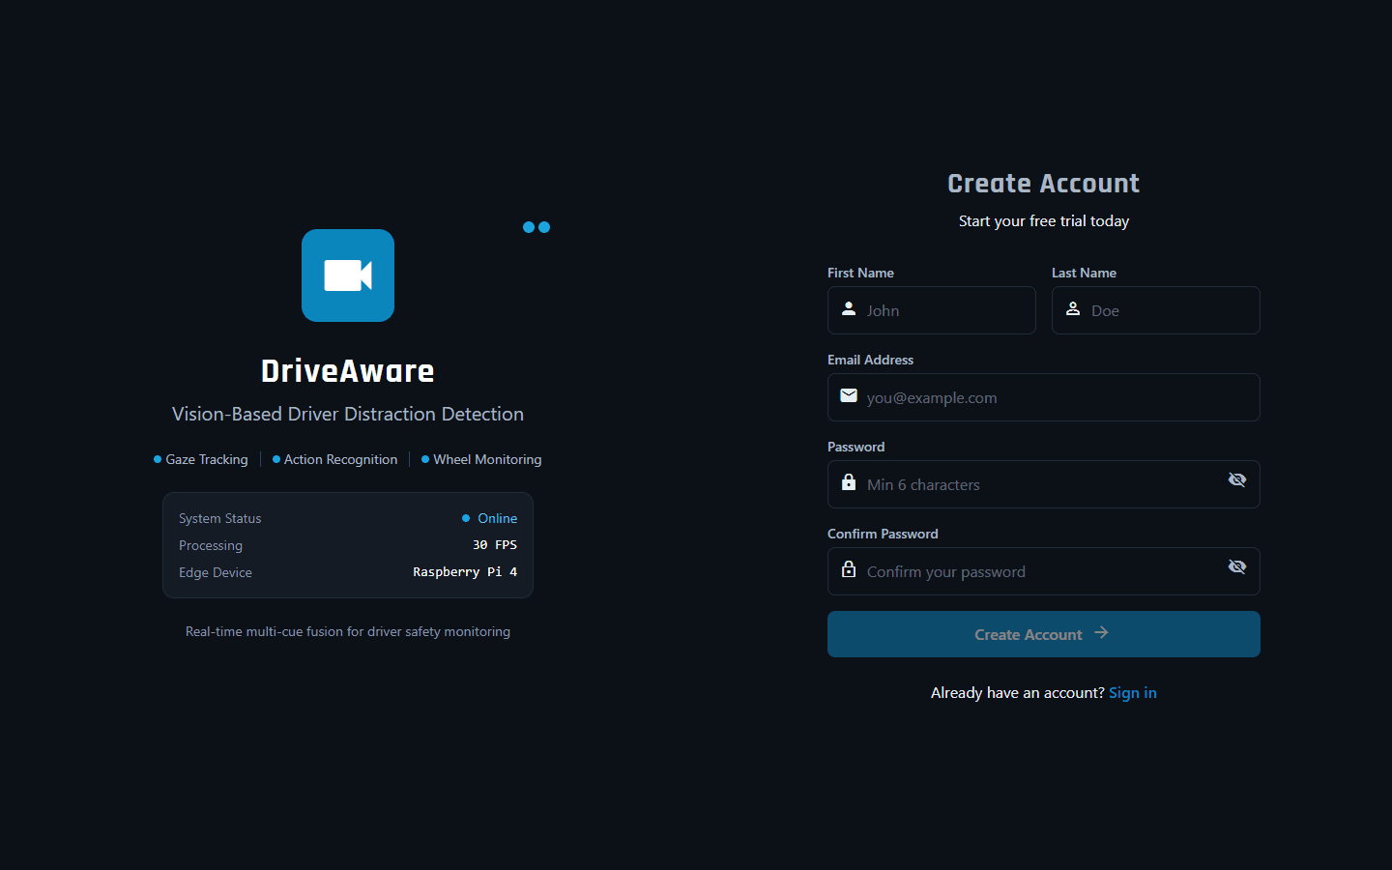Click the Raspberry Pi 4 edge device value
Image resolution: width=1392 pixels, height=870 pixels.
[x=465, y=572]
